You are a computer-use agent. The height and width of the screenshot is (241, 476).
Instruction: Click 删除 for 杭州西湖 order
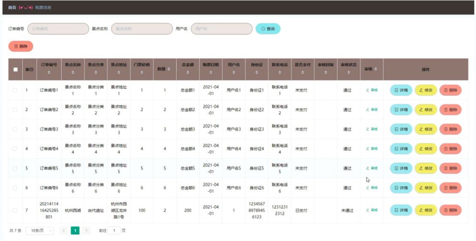click(x=451, y=210)
